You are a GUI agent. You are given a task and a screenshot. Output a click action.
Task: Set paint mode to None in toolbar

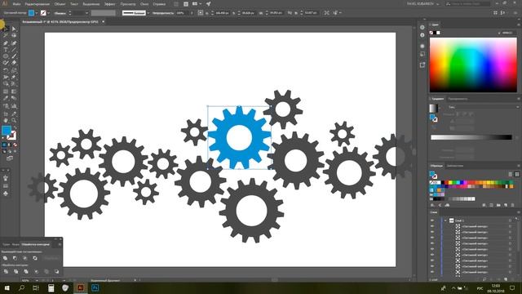coord(15,145)
